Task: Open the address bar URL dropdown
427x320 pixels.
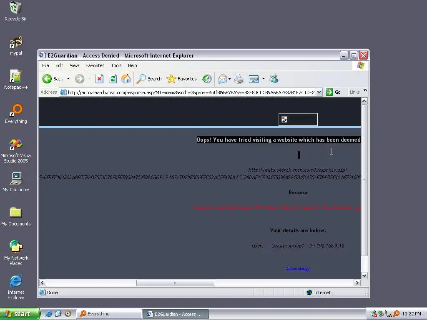Action: pyautogui.click(x=319, y=92)
